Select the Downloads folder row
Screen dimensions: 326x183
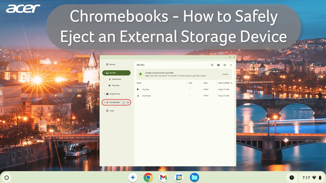click(x=184, y=96)
